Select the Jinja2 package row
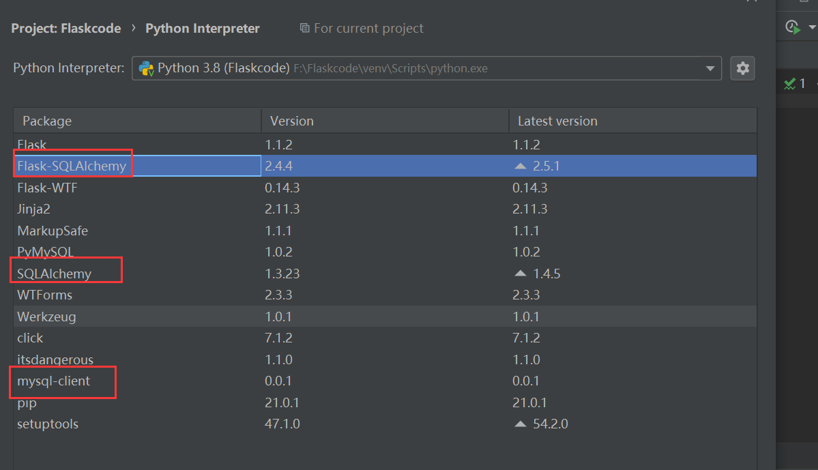The height and width of the screenshot is (470, 818). (385, 209)
